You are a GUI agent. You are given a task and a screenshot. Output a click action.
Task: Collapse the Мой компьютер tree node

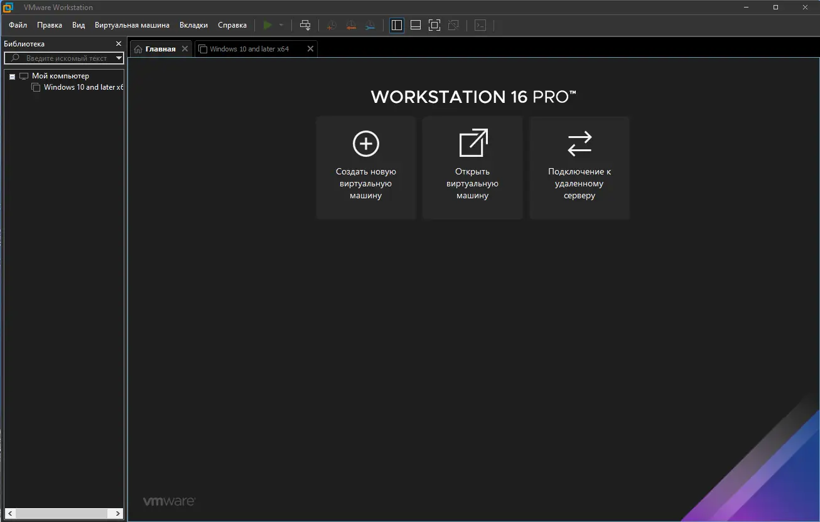click(x=11, y=75)
